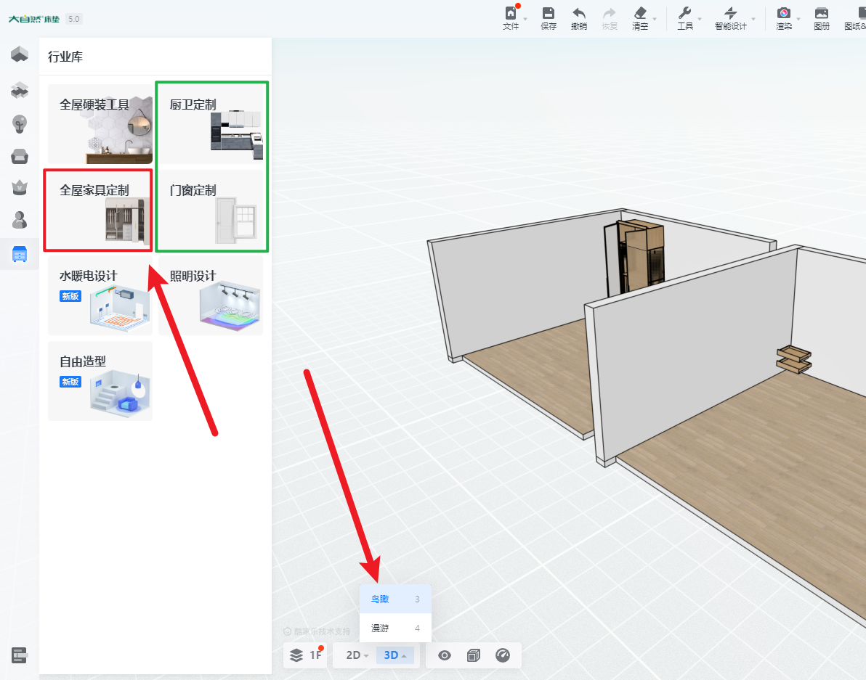Open the 自由造型 card
866x680 pixels.
(x=100, y=380)
